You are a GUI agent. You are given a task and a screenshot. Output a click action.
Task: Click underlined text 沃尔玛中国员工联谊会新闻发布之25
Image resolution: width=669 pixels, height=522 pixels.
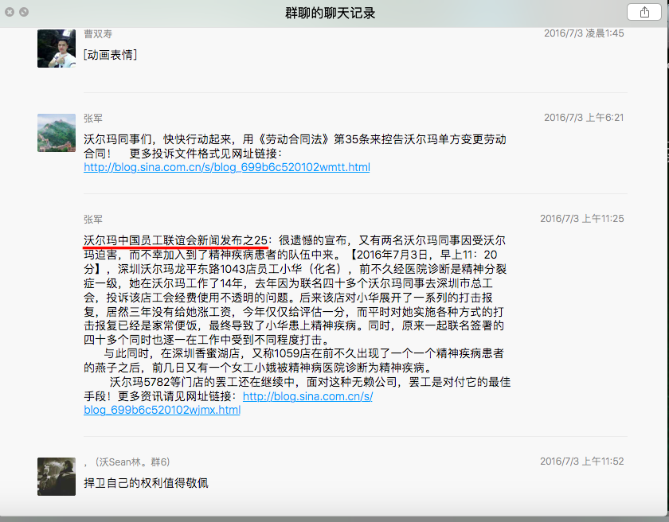[x=175, y=240]
